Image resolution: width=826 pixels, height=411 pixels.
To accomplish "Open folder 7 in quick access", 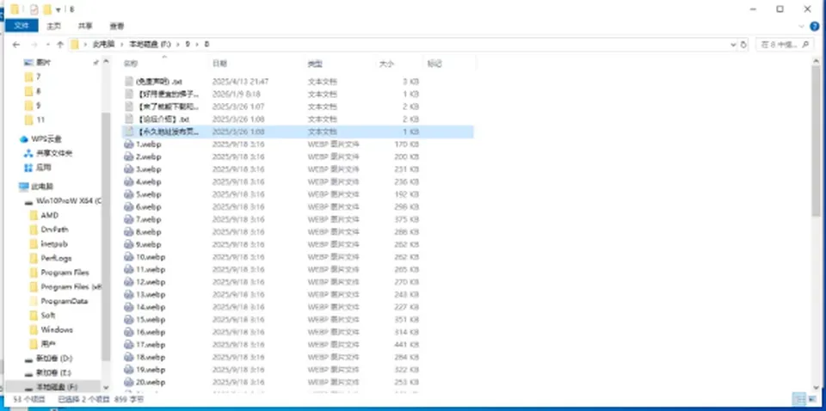I will pyautogui.click(x=38, y=77).
